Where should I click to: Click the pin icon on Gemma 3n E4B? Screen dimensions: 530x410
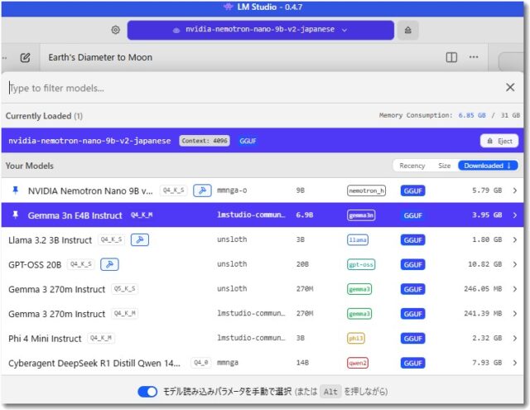[15, 215]
